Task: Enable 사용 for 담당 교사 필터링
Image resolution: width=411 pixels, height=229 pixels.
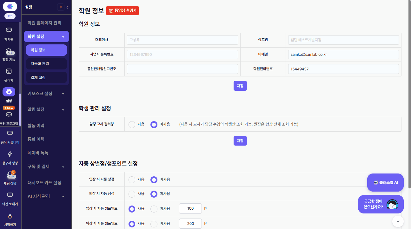Action: [x=132, y=124]
